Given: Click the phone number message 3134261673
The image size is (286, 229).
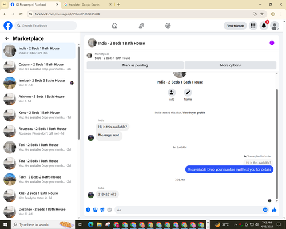Looking at the screenshot, I should coord(107,194).
